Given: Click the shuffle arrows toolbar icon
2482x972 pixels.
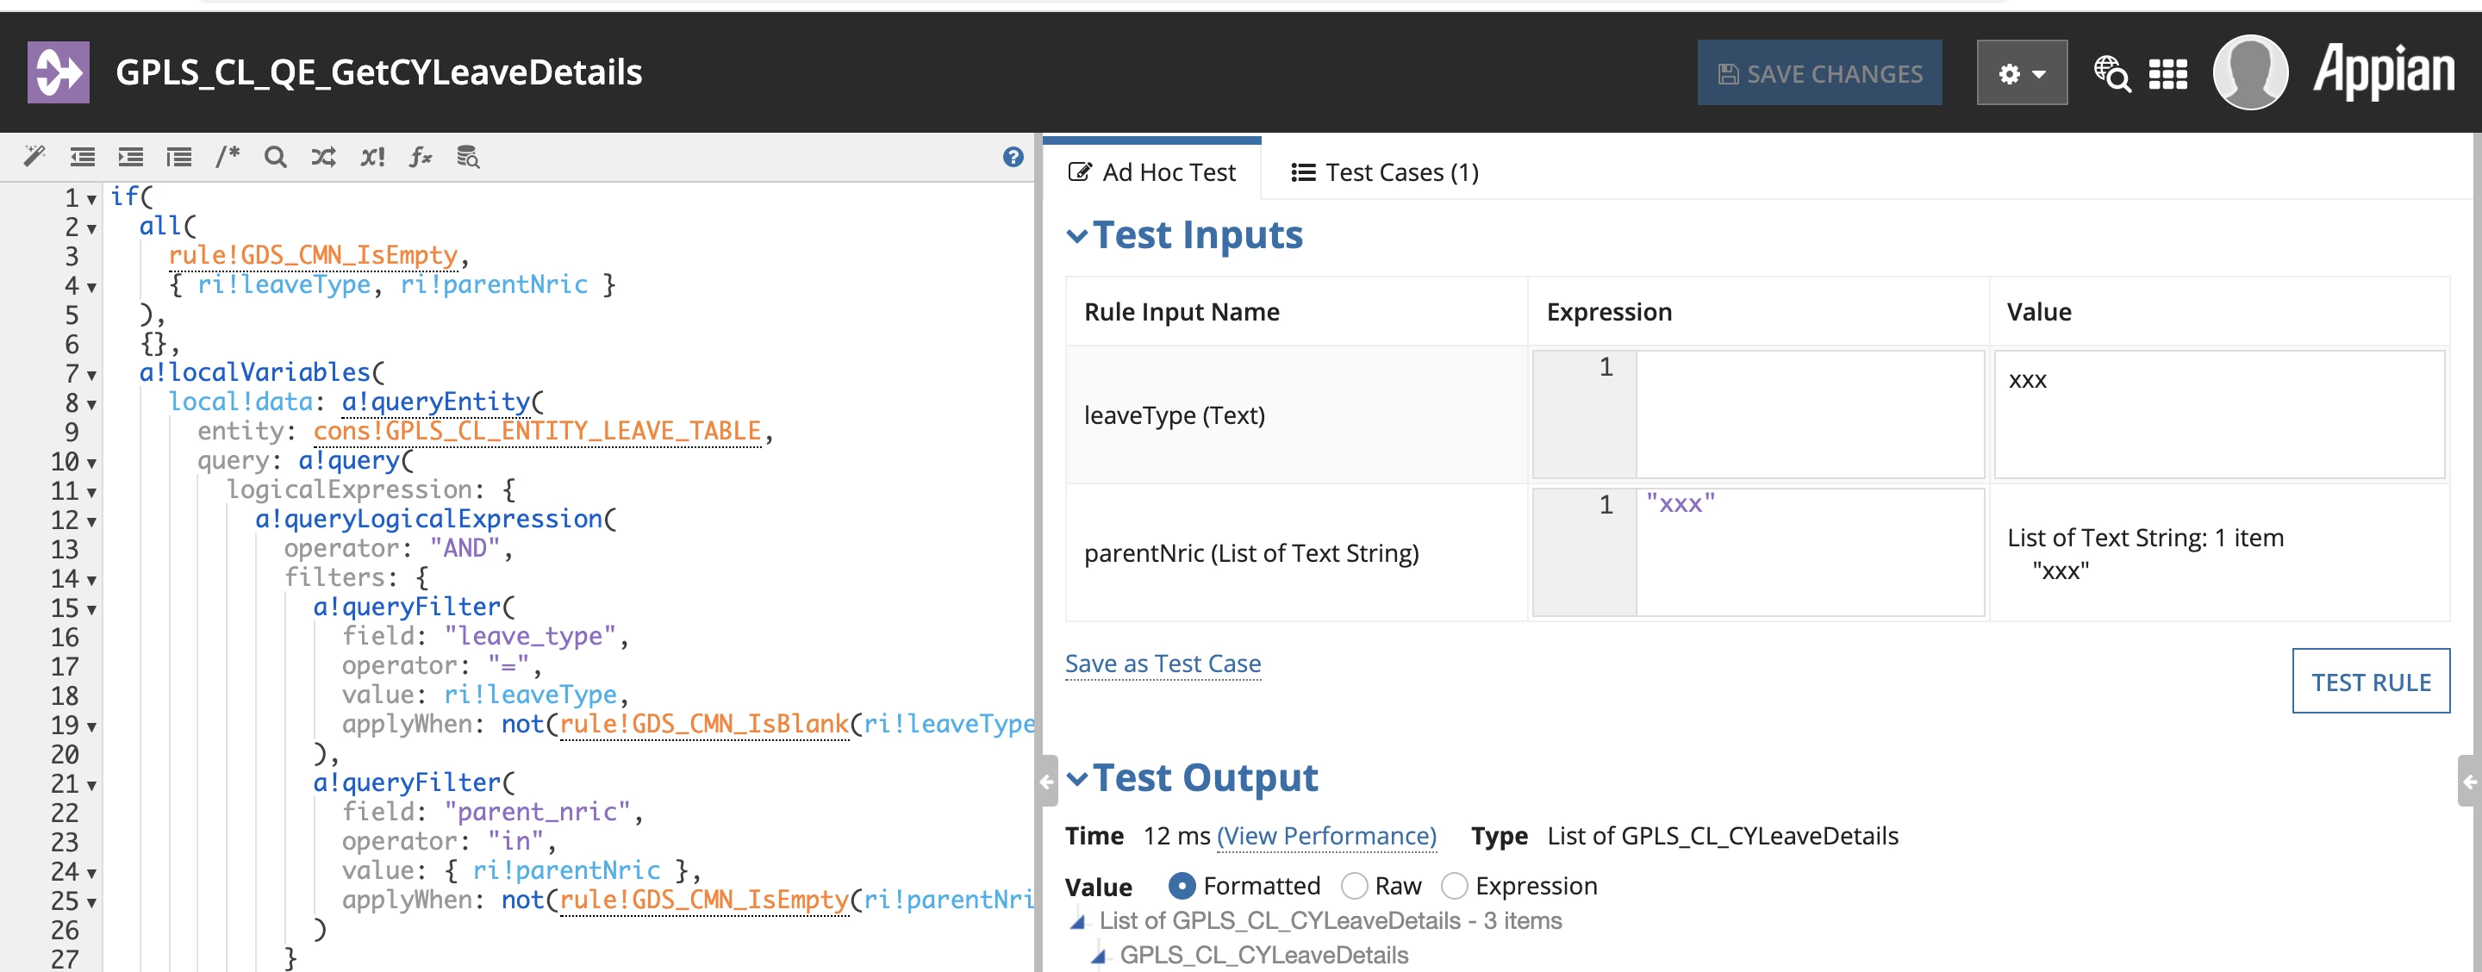Looking at the screenshot, I should pyautogui.click(x=324, y=156).
